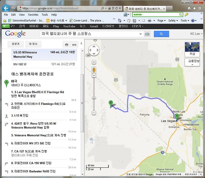Click the YouTube link in Google bar
The width and height of the screenshot is (205, 178).
(69, 26)
